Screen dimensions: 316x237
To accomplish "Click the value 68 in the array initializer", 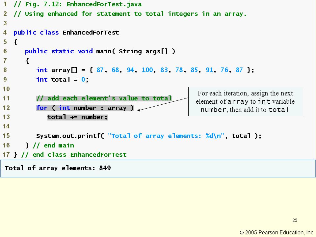I will click(115, 70).
